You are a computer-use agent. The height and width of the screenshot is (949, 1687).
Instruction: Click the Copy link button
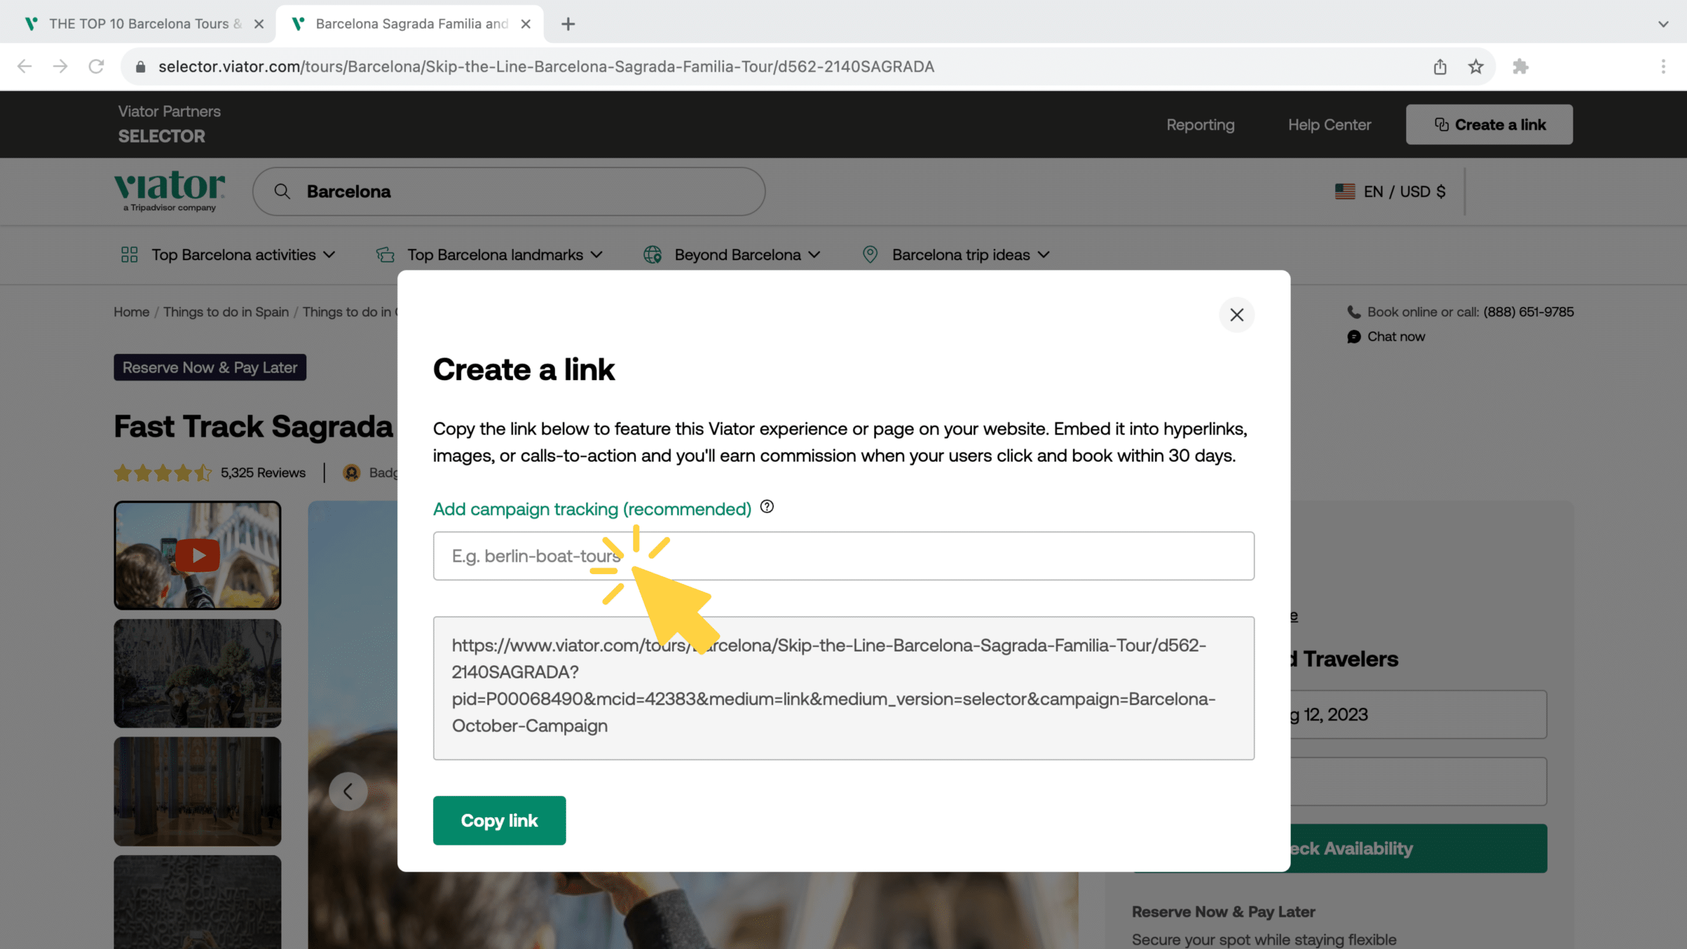pos(499,821)
